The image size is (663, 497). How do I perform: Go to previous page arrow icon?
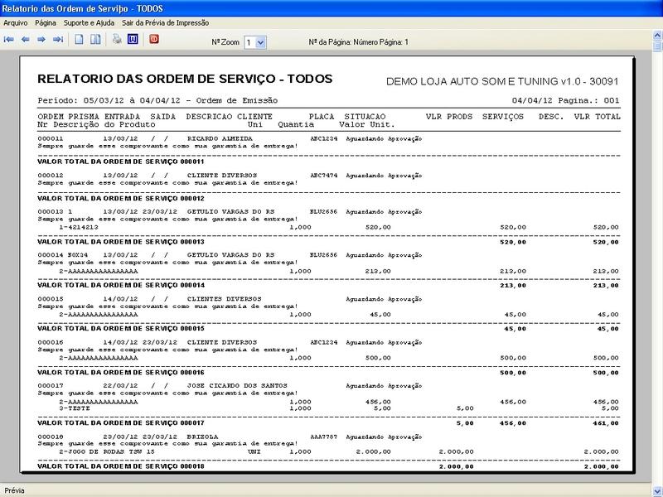(26, 40)
